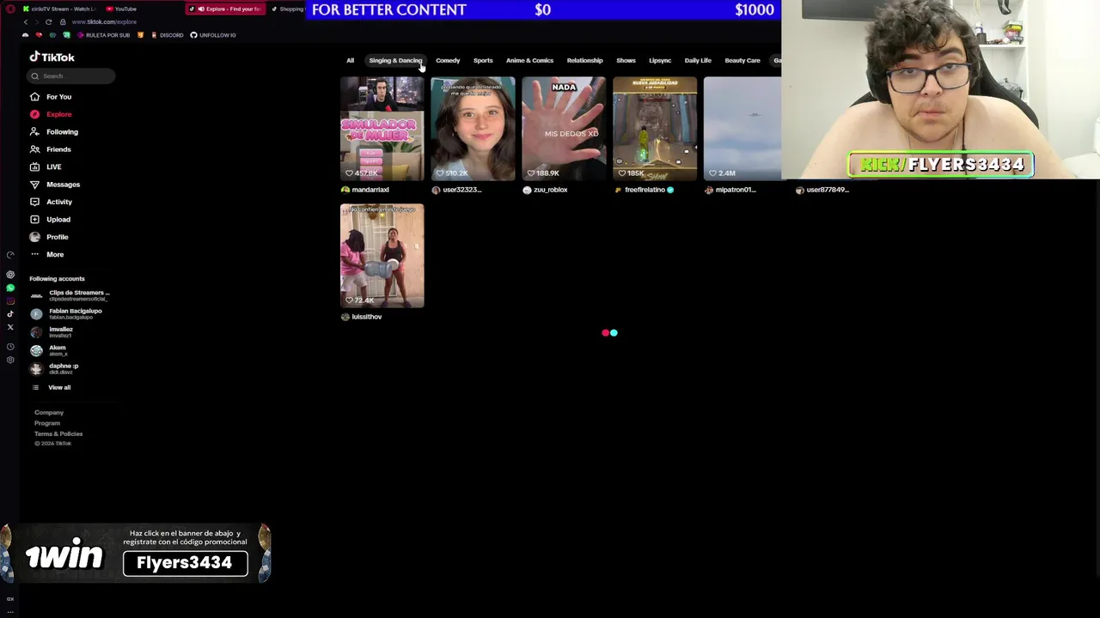This screenshot has height=618, width=1100.
Task: Open Instagram in Opera sidebar
Action: 10,300
